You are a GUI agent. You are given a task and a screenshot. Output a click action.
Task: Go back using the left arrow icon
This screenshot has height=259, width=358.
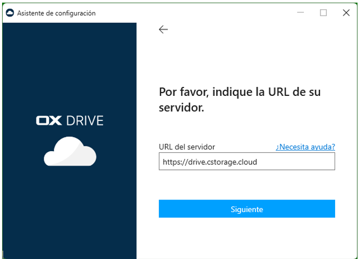[x=163, y=30]
